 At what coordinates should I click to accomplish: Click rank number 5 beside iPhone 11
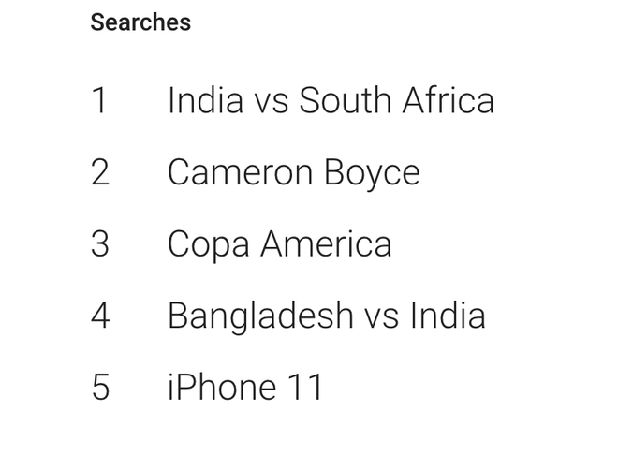(x=100, y=387)
